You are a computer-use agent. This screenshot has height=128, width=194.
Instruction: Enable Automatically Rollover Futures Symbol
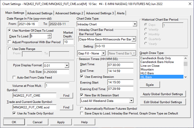tap(82, 108)
